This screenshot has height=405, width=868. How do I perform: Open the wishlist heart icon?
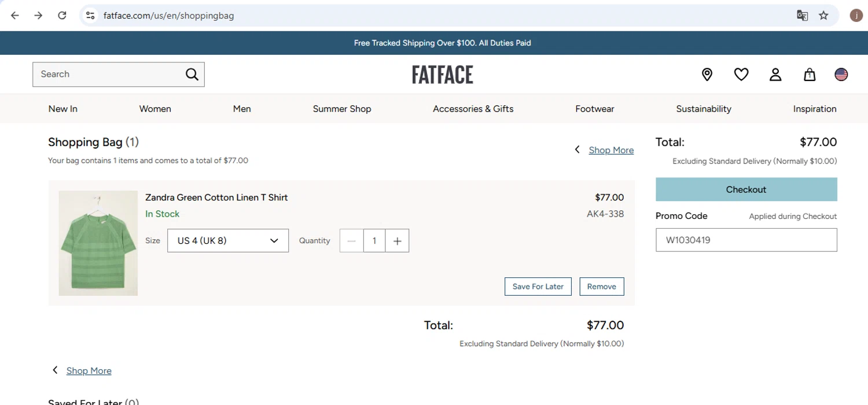741,75
